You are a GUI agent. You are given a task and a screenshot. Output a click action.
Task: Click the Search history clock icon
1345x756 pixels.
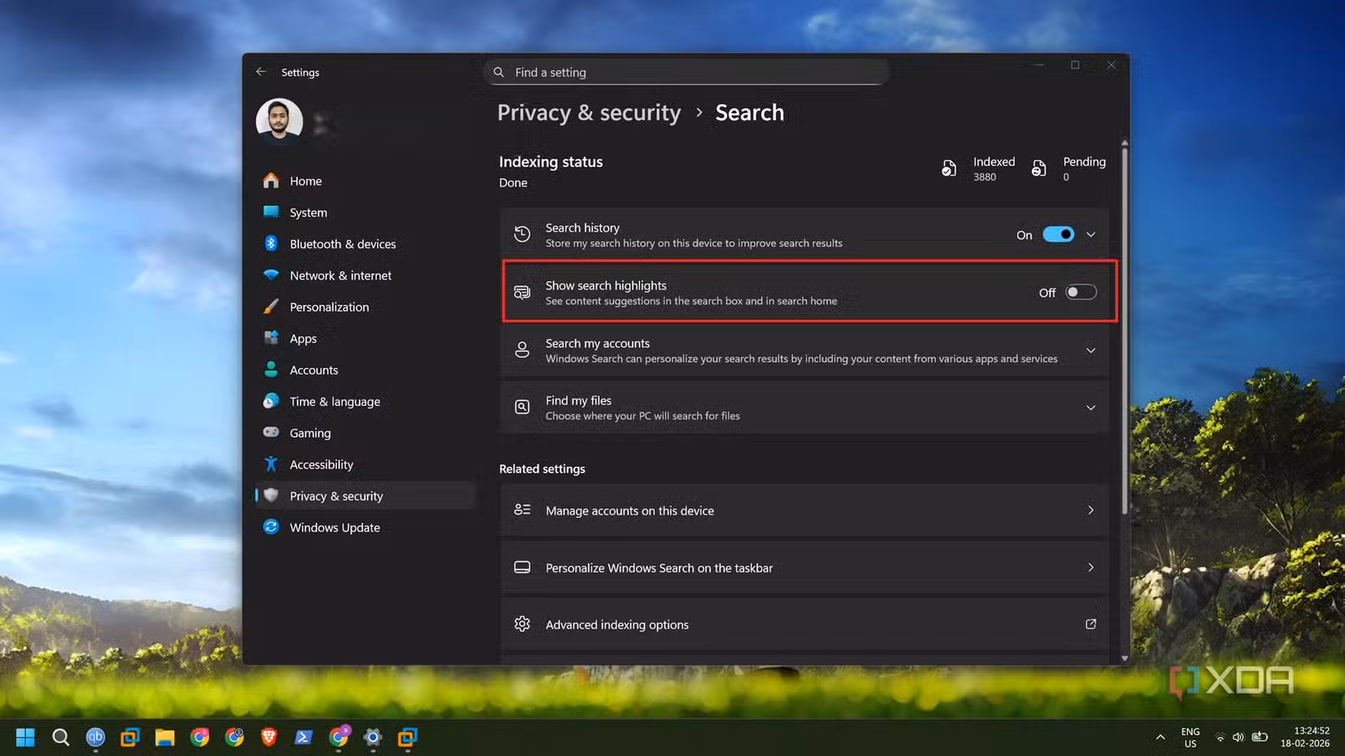point(523,235)
